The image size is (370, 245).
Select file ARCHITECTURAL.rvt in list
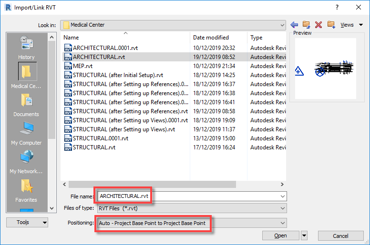click(x=99, y=57)
